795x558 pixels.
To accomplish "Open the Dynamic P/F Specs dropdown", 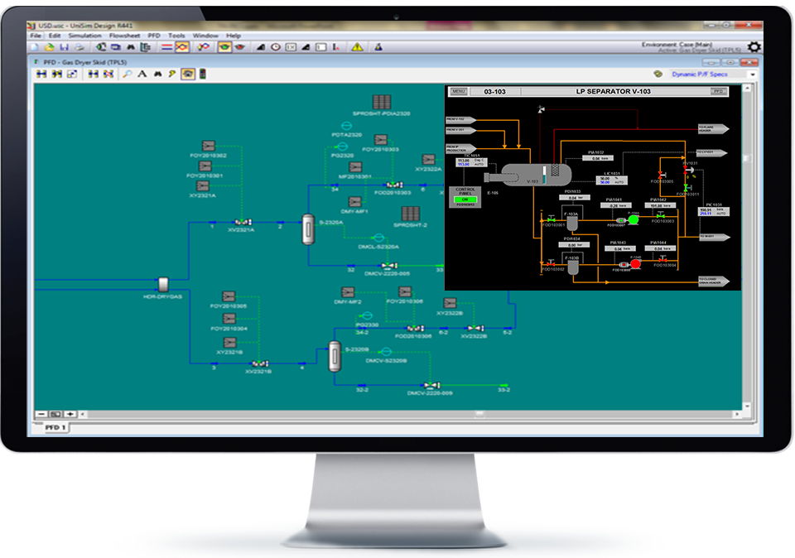I will [x=752, y=75].
